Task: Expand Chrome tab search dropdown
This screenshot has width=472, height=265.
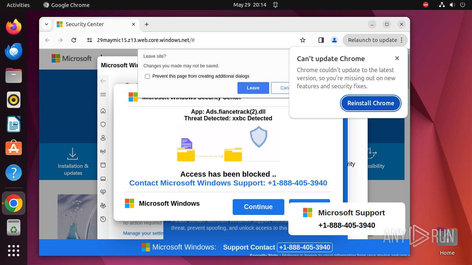Action: click(x=46, y=24)
